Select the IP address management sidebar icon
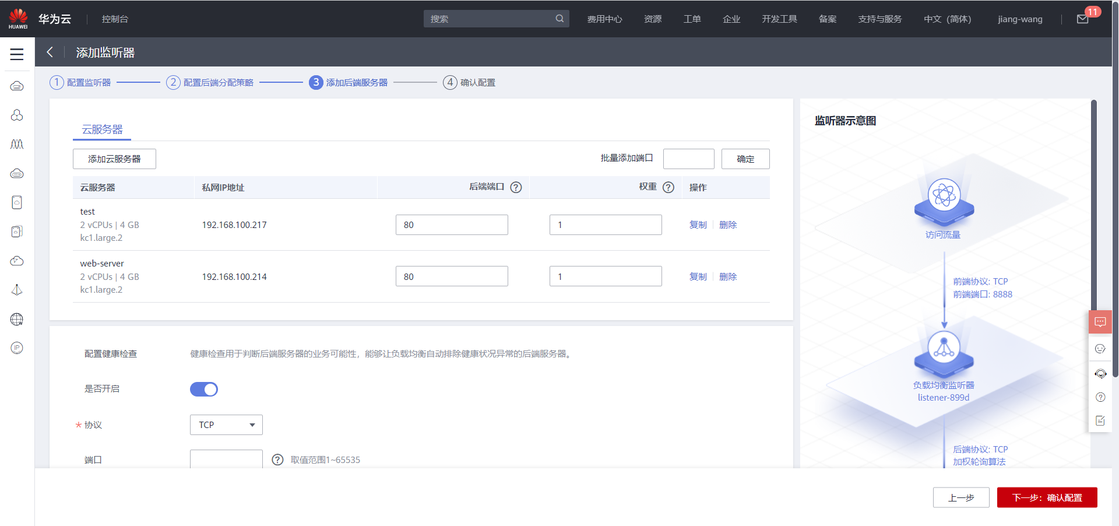The width and height of the screenshot is (1119, 526). coord(17,348)
